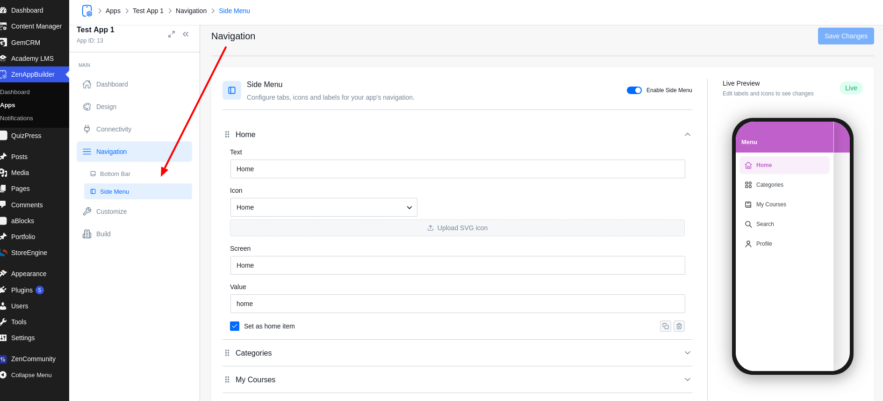
Task: Click the Build icon
Action: (x=87, y=234)
